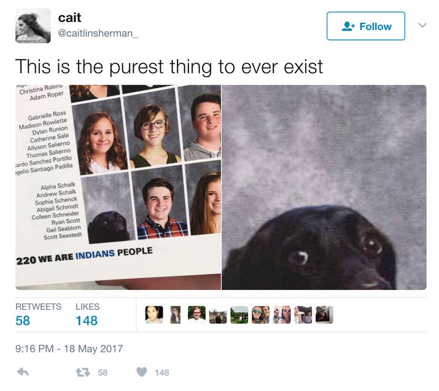Click the retweet icon below the timestamp
Screen dimensions: 439x391
point(83,372)
